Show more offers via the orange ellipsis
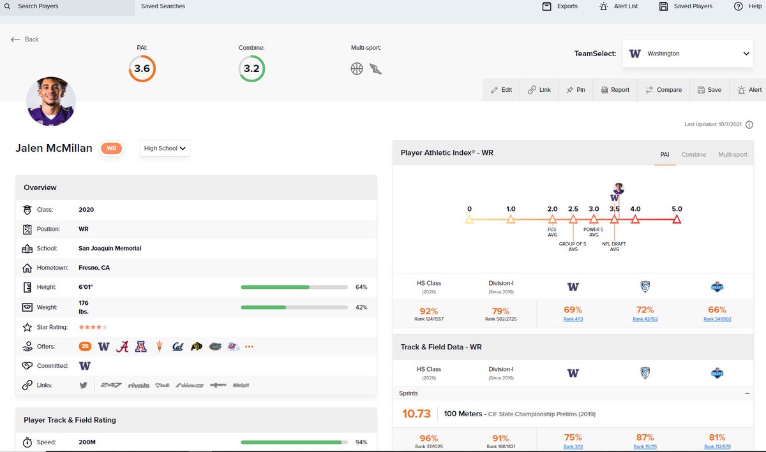The width and height of the screenshot is (766, 452). coord(249,347)
